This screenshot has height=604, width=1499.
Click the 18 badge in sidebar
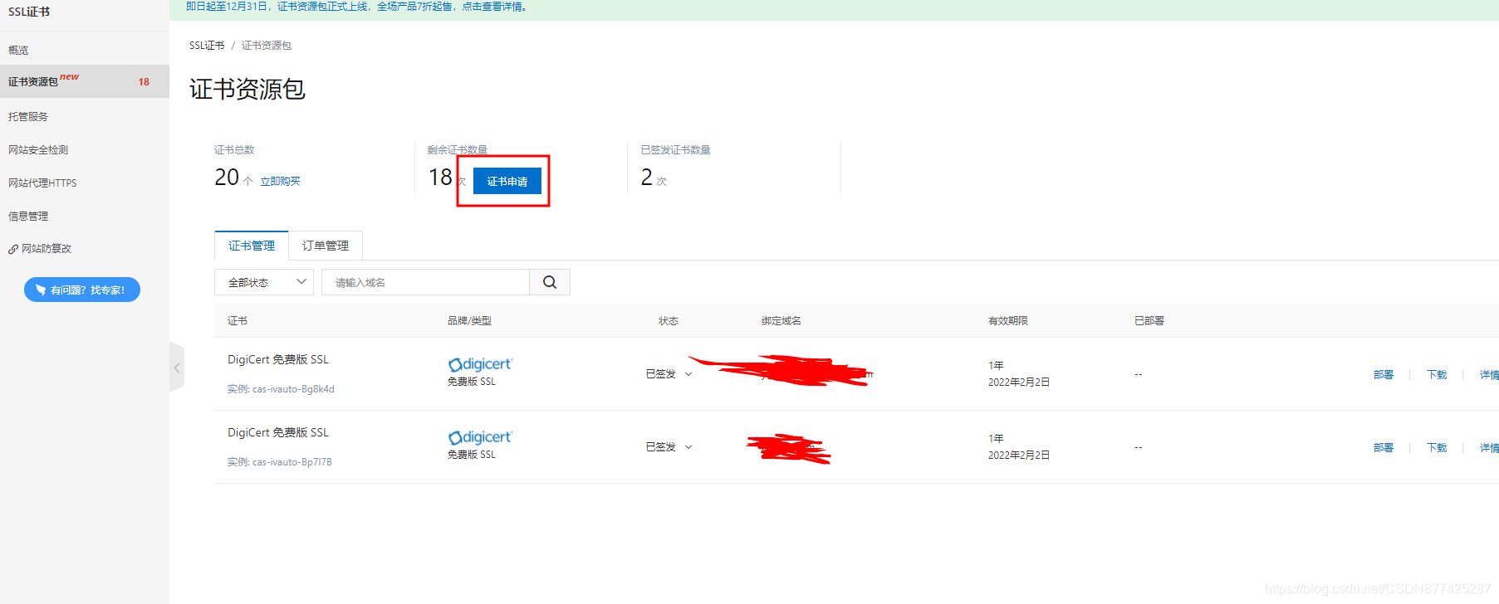(144, 81)
